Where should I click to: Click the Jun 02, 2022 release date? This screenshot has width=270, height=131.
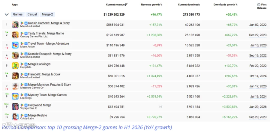[258, 25]
